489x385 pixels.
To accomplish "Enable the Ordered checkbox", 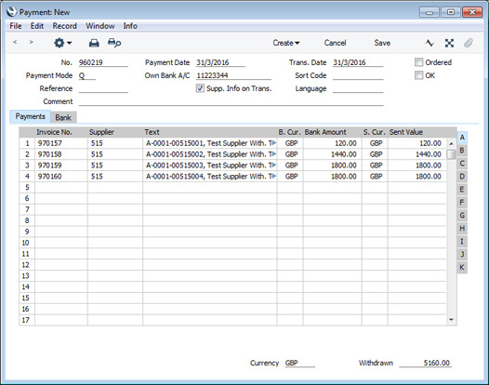I will tap(419, 62).
